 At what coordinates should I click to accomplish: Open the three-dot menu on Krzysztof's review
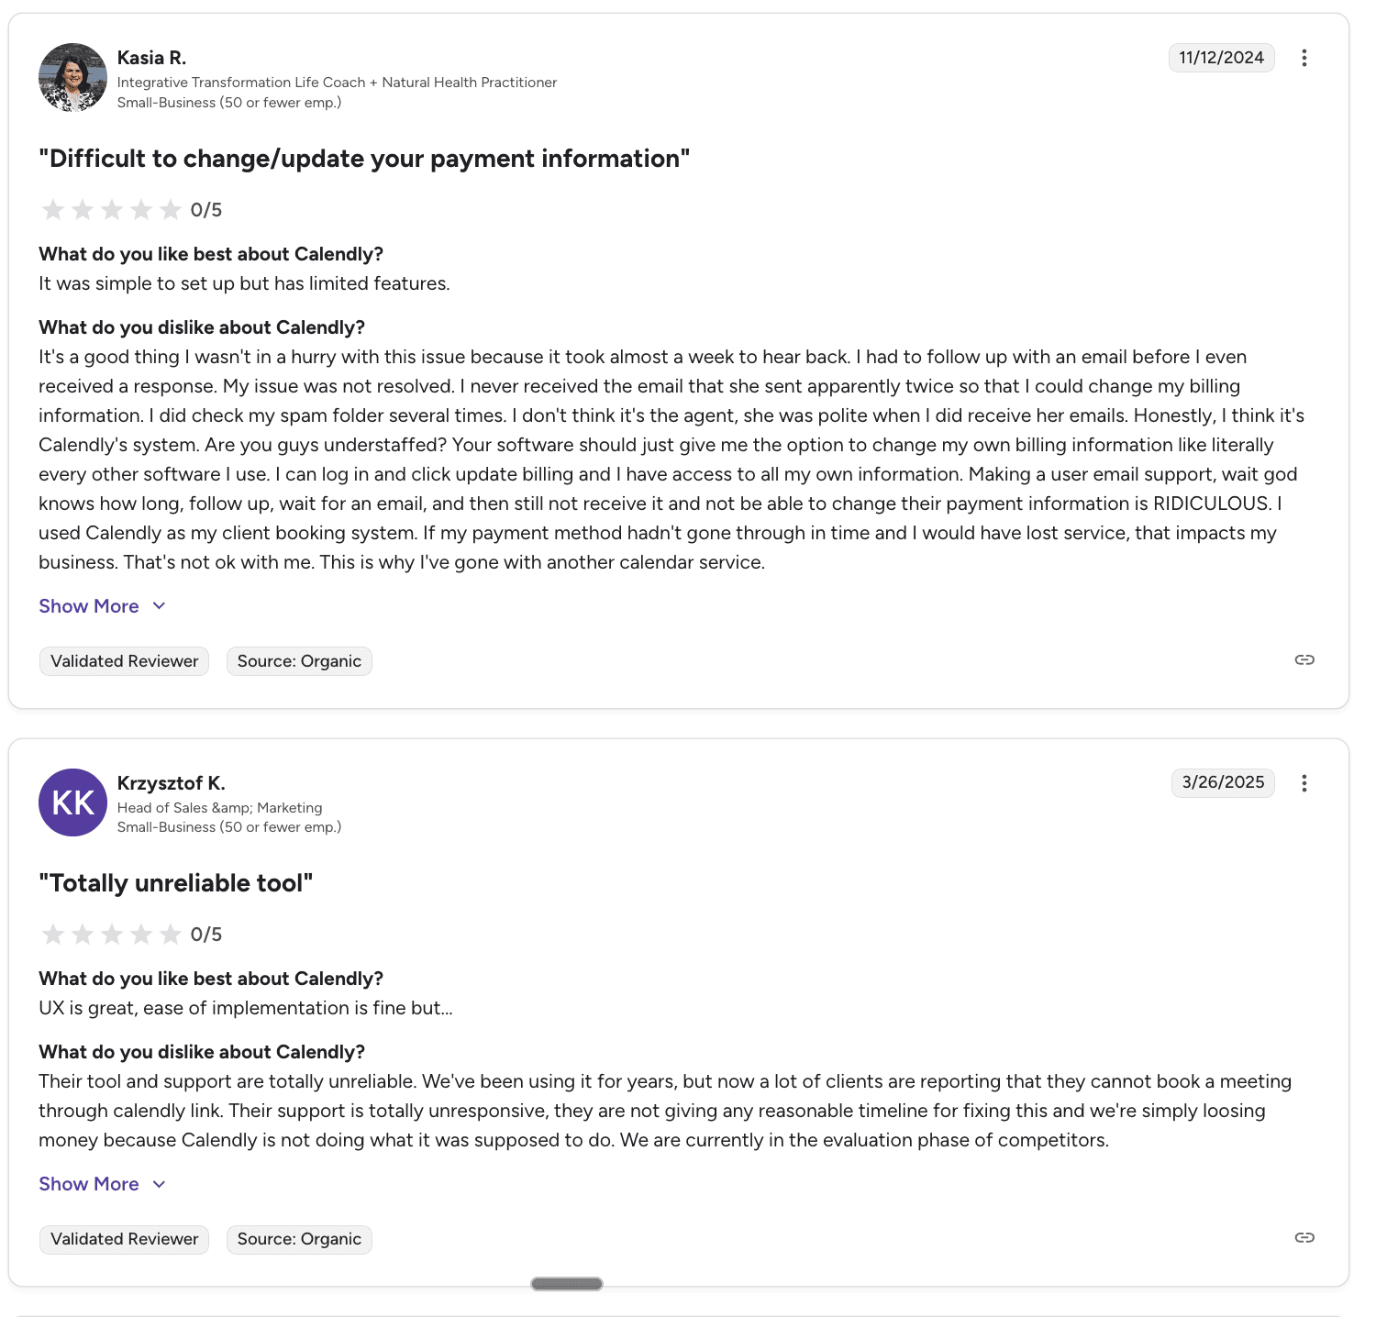1304,782
